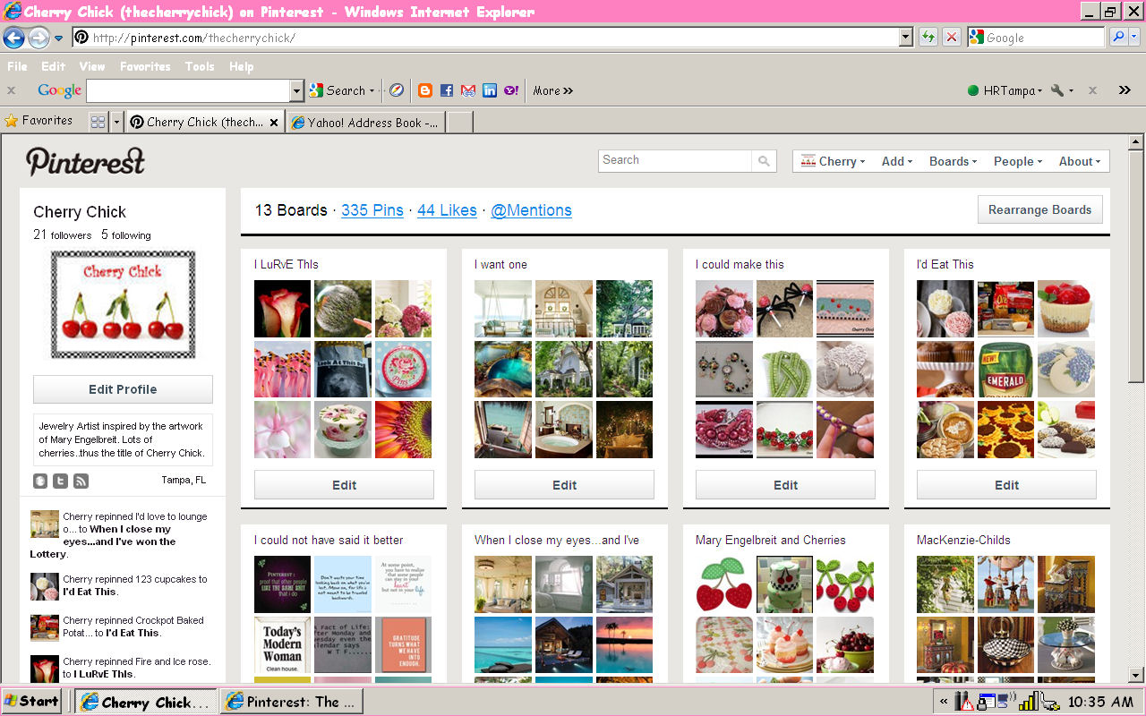Open the Tools menu
This screenshot has width=1146, height=716.
click(x=200, y=66)
